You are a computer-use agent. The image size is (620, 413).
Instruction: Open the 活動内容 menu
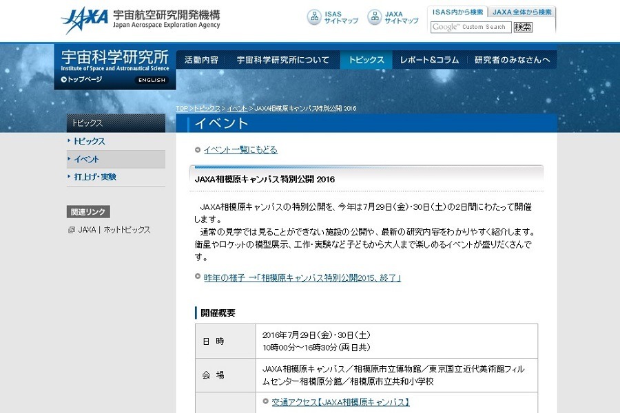click(201, 60)
